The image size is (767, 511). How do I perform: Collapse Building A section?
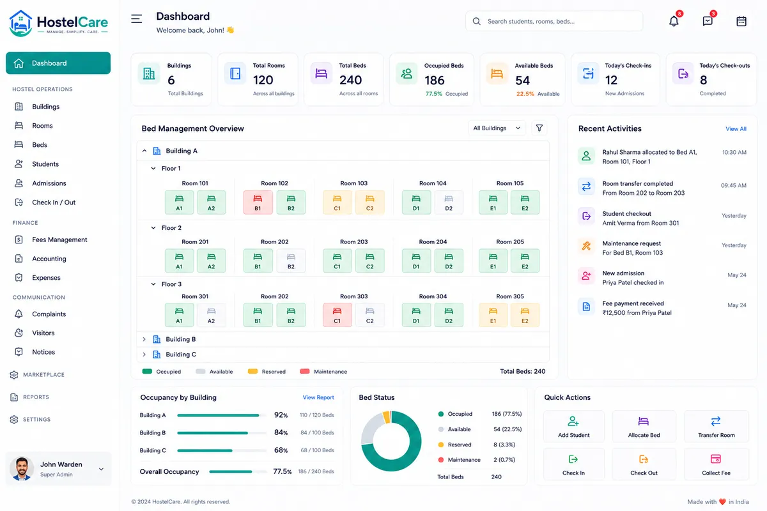[x=144, y=151]
